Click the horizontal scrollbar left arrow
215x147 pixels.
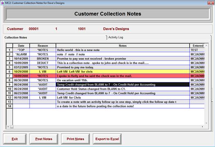[8, 127]
